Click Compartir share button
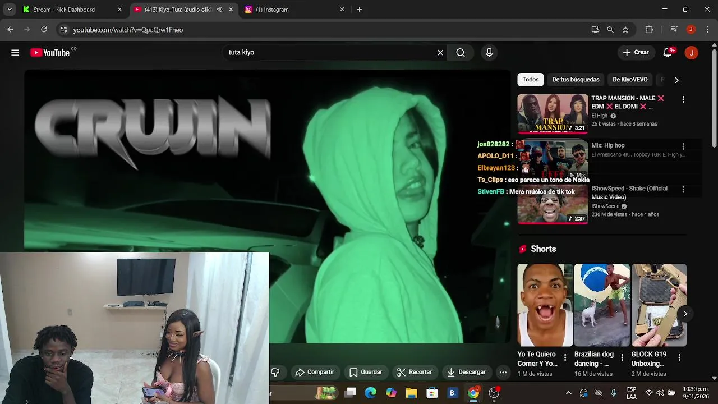 click(x=315, y=372)
